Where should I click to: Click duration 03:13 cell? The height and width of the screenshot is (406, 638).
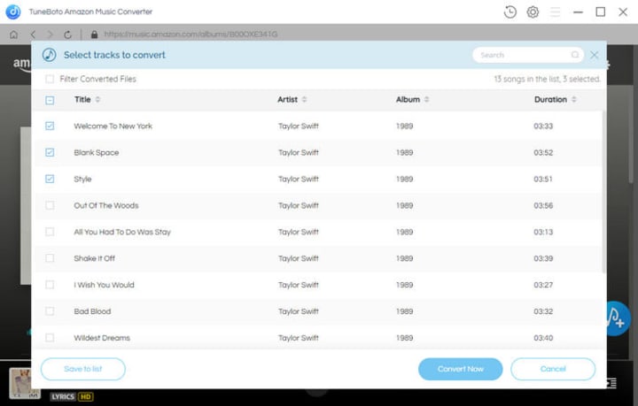(x=543, y=232)
